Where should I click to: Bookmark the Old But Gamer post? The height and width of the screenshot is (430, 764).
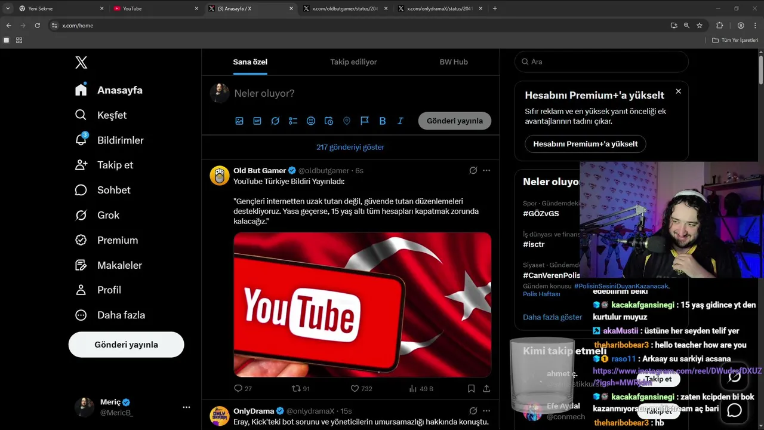[x=472, y=388]
